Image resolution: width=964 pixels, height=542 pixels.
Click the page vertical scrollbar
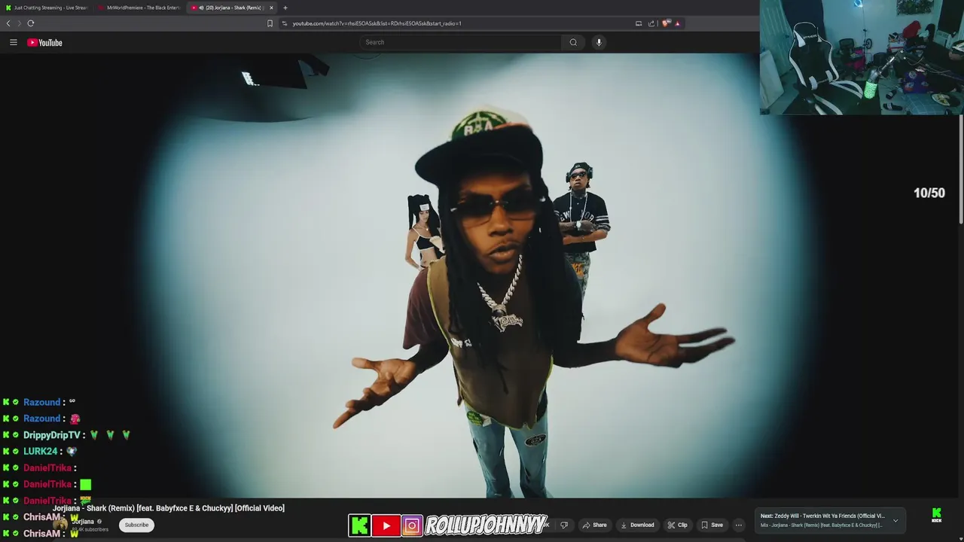point(961,169)
